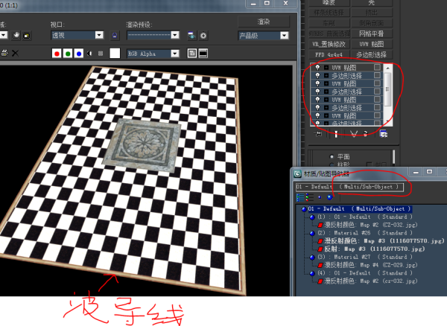Toggle show end result icon under stack
447x326 pixels.
[336, 134]
